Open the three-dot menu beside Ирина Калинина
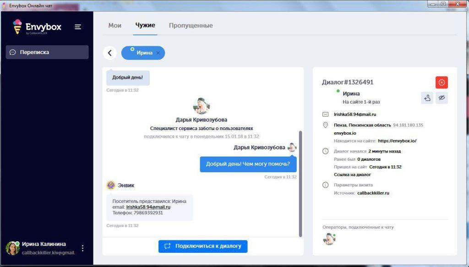469x267 pixels. [x=82, y=248]
